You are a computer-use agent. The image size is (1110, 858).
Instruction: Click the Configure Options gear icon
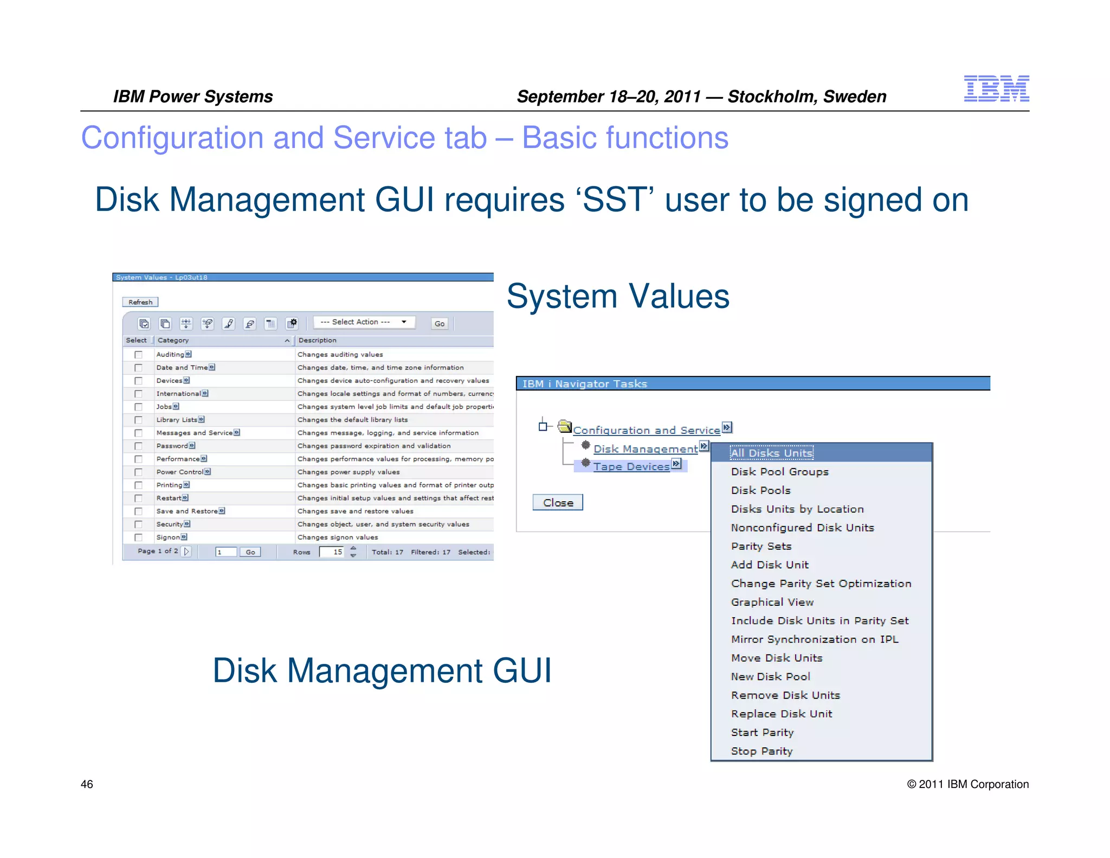(x=292, y=323)
